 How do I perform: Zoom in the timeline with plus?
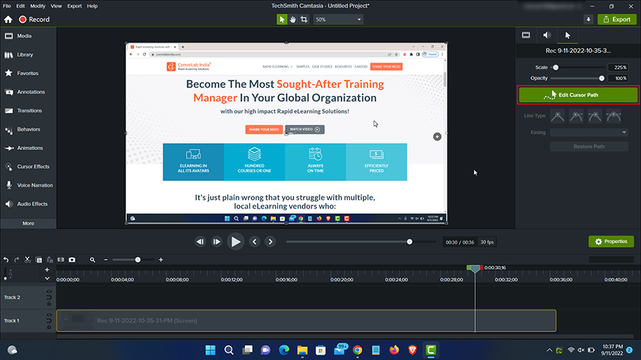pos(161,260)
